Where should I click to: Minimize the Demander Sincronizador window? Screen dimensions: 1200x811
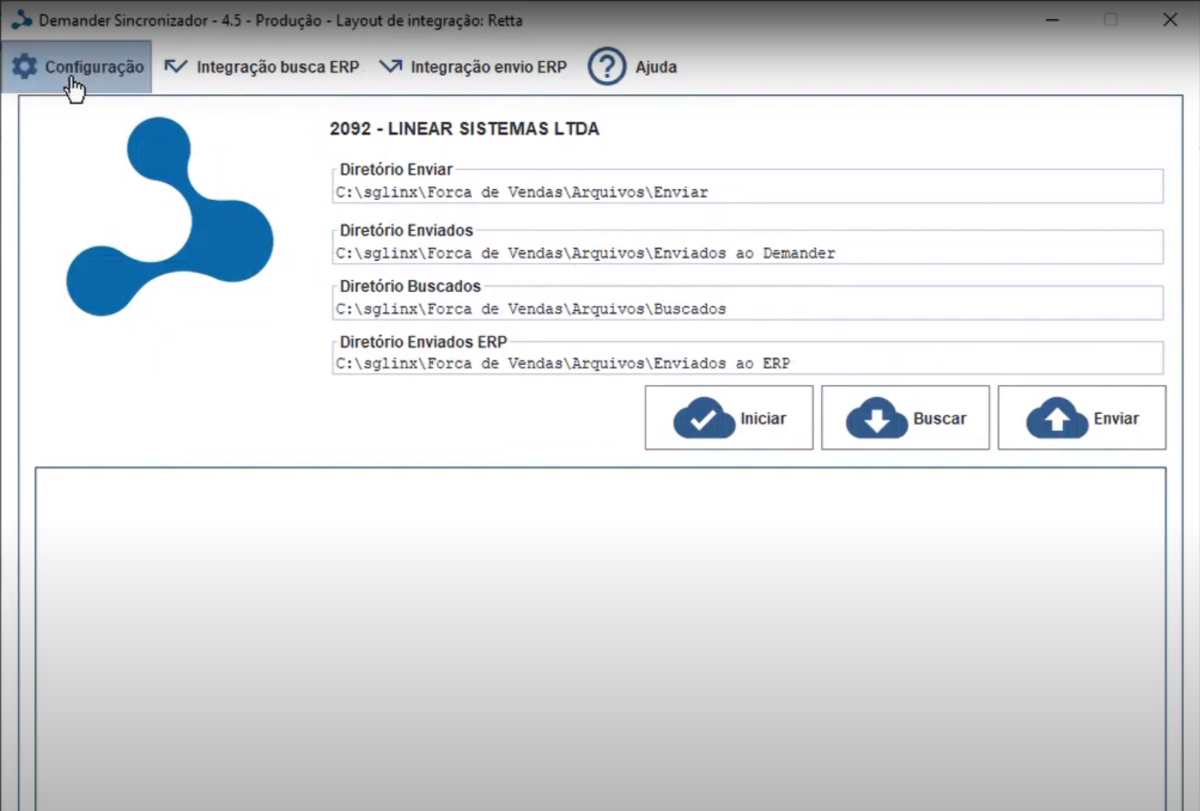pos(1052,20)
